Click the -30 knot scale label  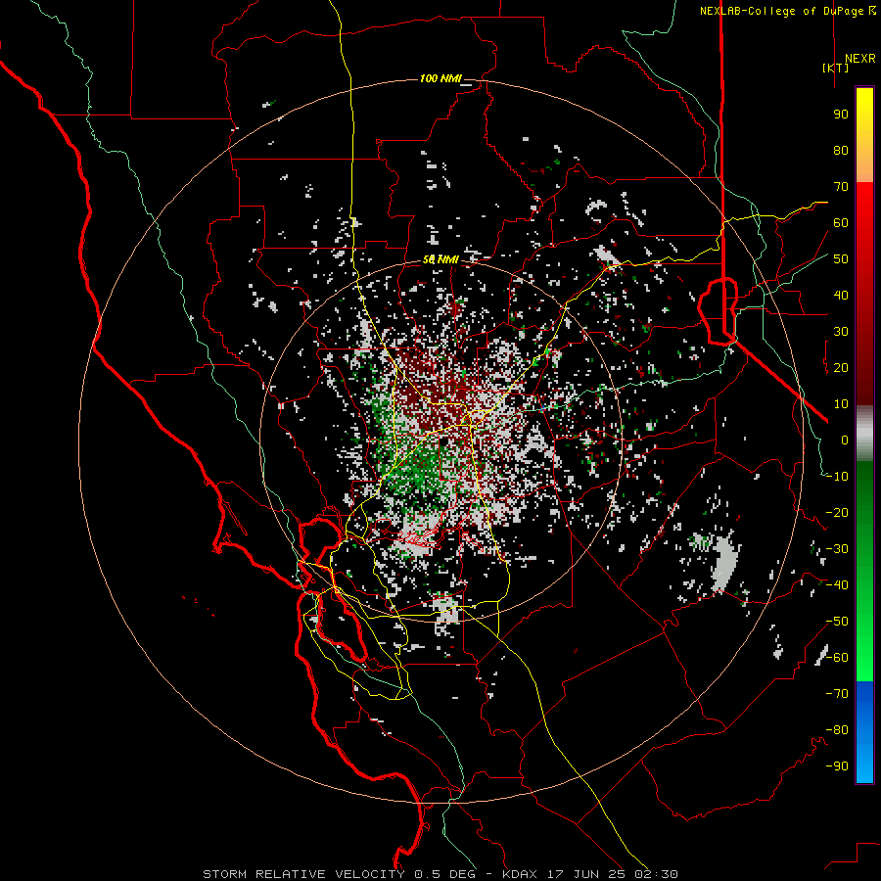(837, 549)
